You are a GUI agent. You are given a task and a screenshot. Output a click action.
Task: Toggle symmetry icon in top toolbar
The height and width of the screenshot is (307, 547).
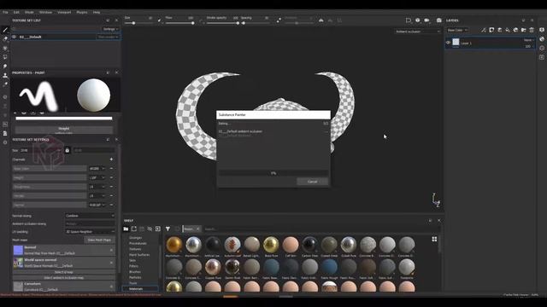click(x=321, y=20)
